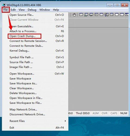Open the Registers (0x) toolbar icon
This screenshot has height=136, width=130.
tap(96, 15)
